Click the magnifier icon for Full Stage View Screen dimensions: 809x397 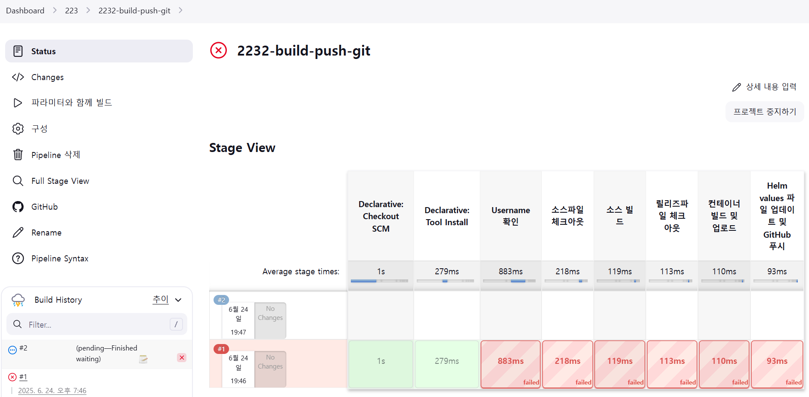coord(18,181)
